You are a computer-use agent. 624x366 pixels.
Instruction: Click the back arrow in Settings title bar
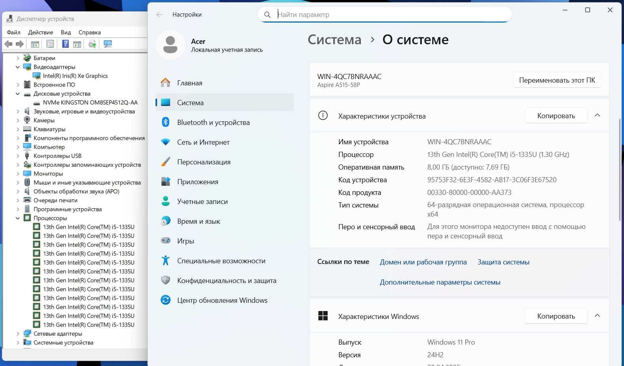159,15
